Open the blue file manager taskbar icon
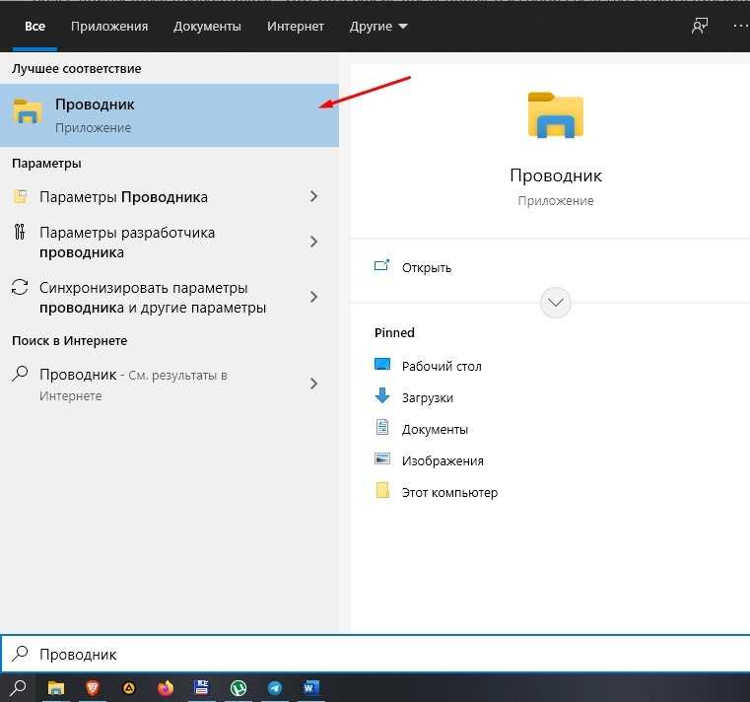Image resolution: width=750 pixels, height=702 pixels. pyautogui.click(x=201, y=688)
